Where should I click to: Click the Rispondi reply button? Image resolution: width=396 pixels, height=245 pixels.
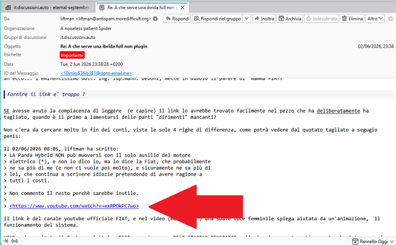click(178, 19)
